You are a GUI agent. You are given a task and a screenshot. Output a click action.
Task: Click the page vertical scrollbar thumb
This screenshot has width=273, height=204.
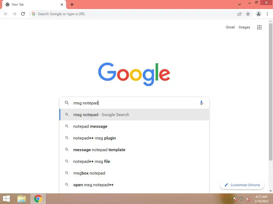(x=271, y=92)
